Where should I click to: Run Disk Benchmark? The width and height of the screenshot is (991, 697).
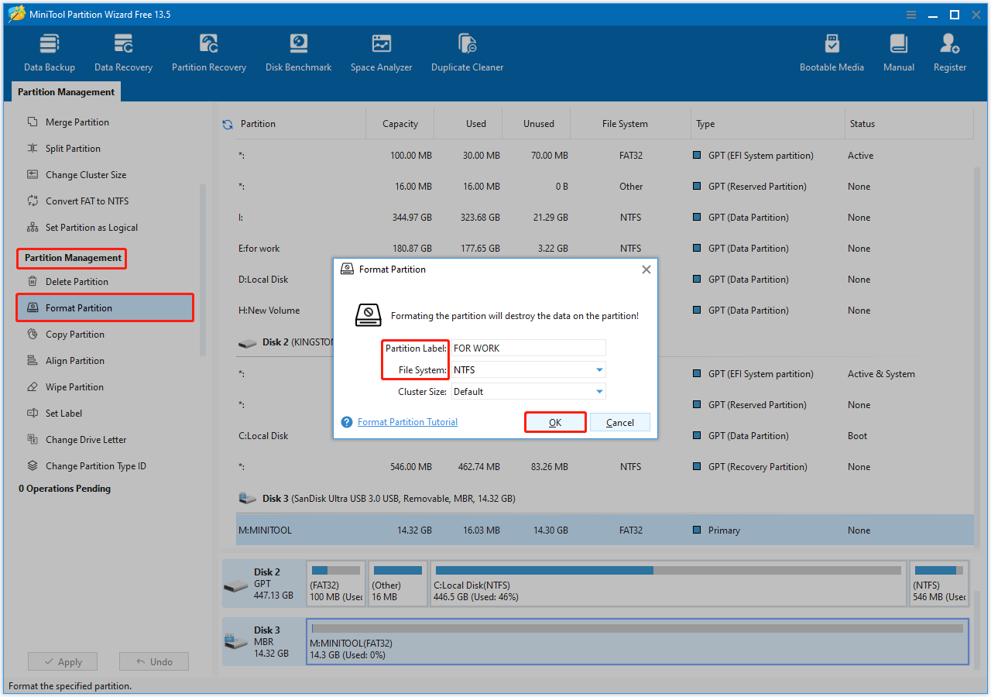(298, 50)
